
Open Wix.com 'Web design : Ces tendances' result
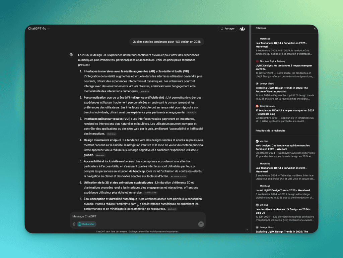[x=285, y=149]
